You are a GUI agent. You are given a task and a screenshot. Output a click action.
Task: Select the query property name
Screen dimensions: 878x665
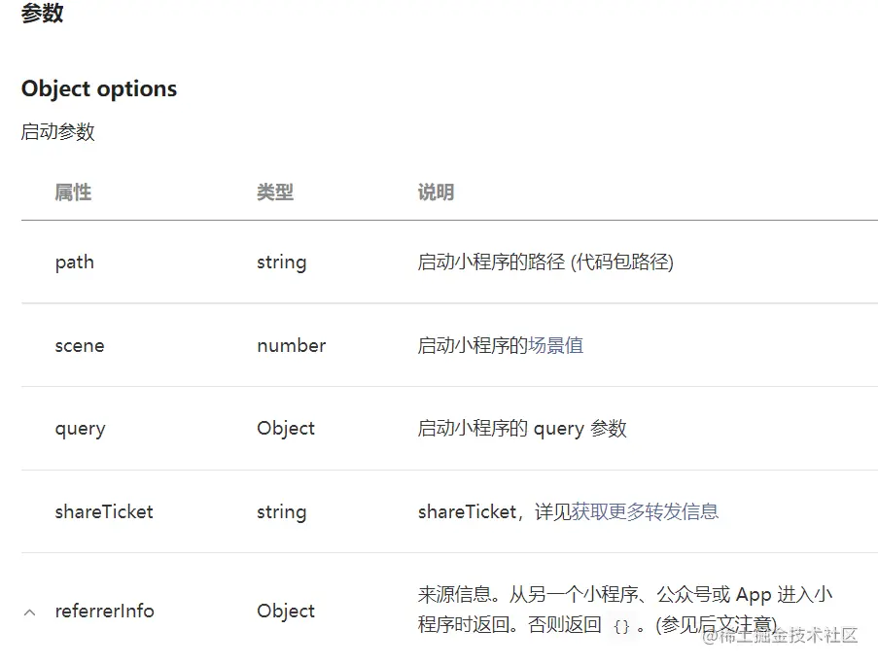coord(80,429)
